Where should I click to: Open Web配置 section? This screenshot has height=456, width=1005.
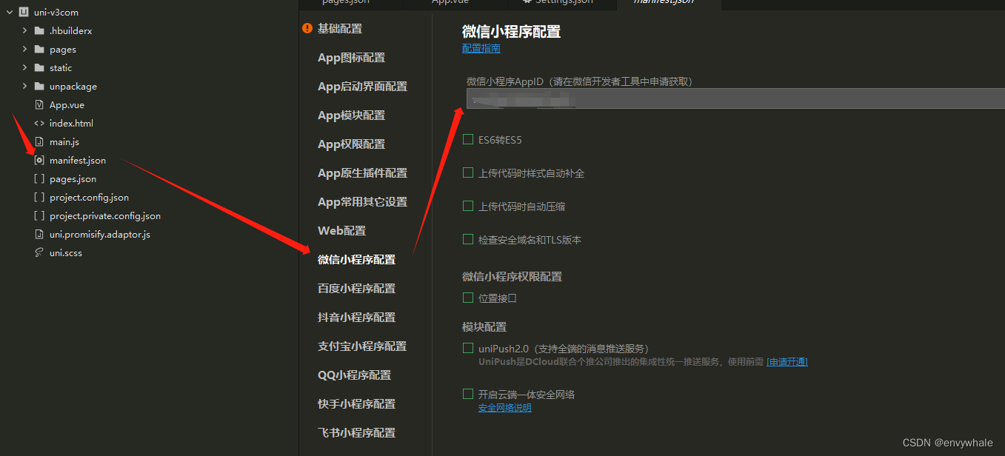341,231
